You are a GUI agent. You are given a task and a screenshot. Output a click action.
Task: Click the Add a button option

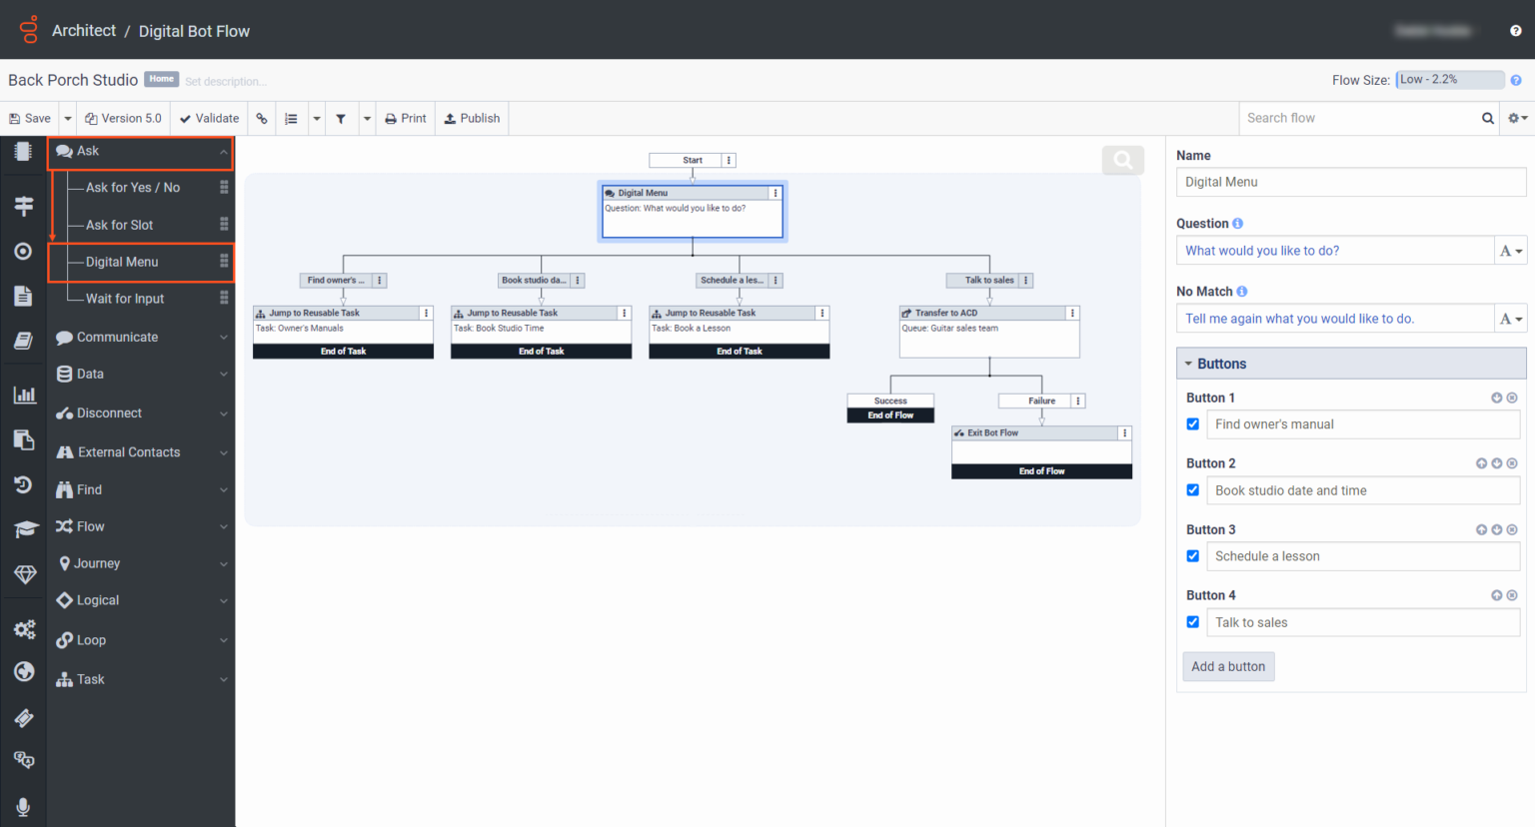tap(1228, 666)
